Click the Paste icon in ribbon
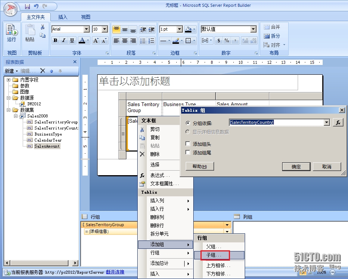The height and width of the screenshot is (279, 348). pyautogui.click(x=30, y=33)
